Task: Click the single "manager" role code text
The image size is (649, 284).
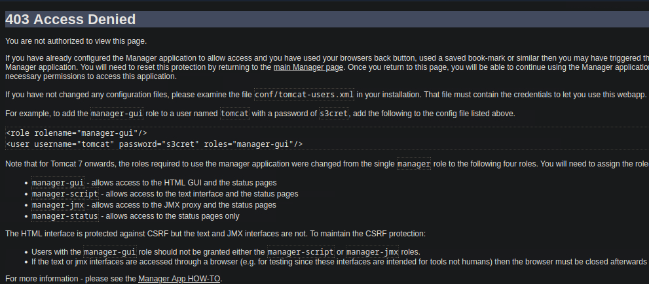Action: pos(414,164)
